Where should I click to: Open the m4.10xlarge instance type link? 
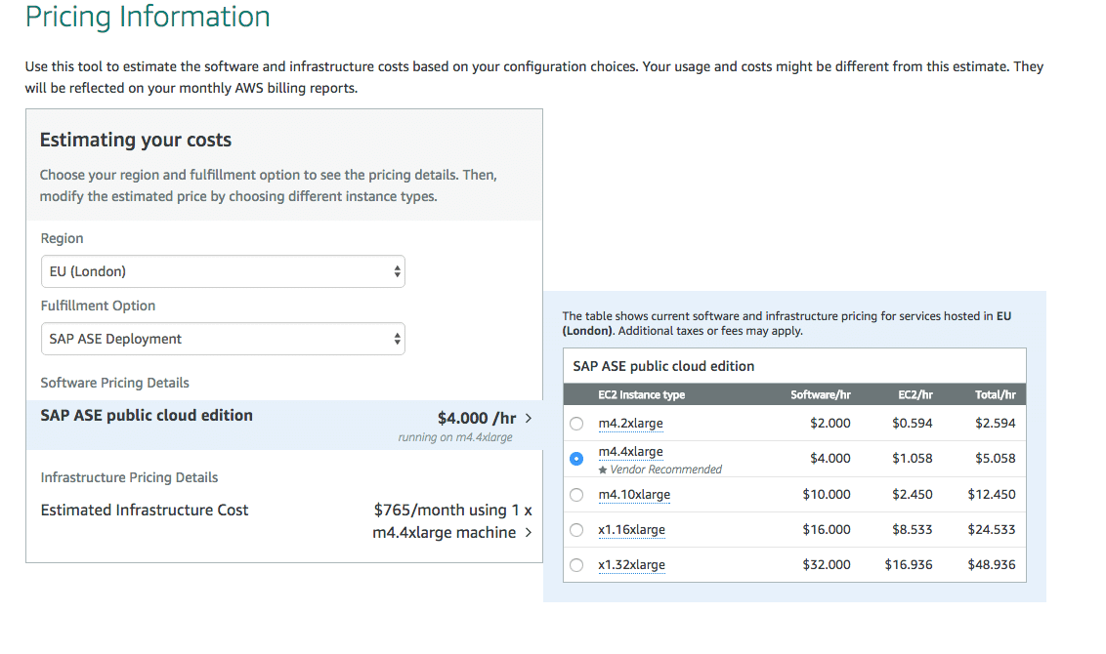[634, 494]
